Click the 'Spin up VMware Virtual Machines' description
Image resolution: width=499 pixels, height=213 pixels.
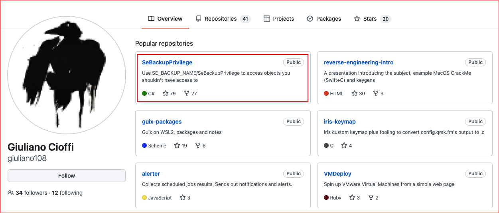389,184
